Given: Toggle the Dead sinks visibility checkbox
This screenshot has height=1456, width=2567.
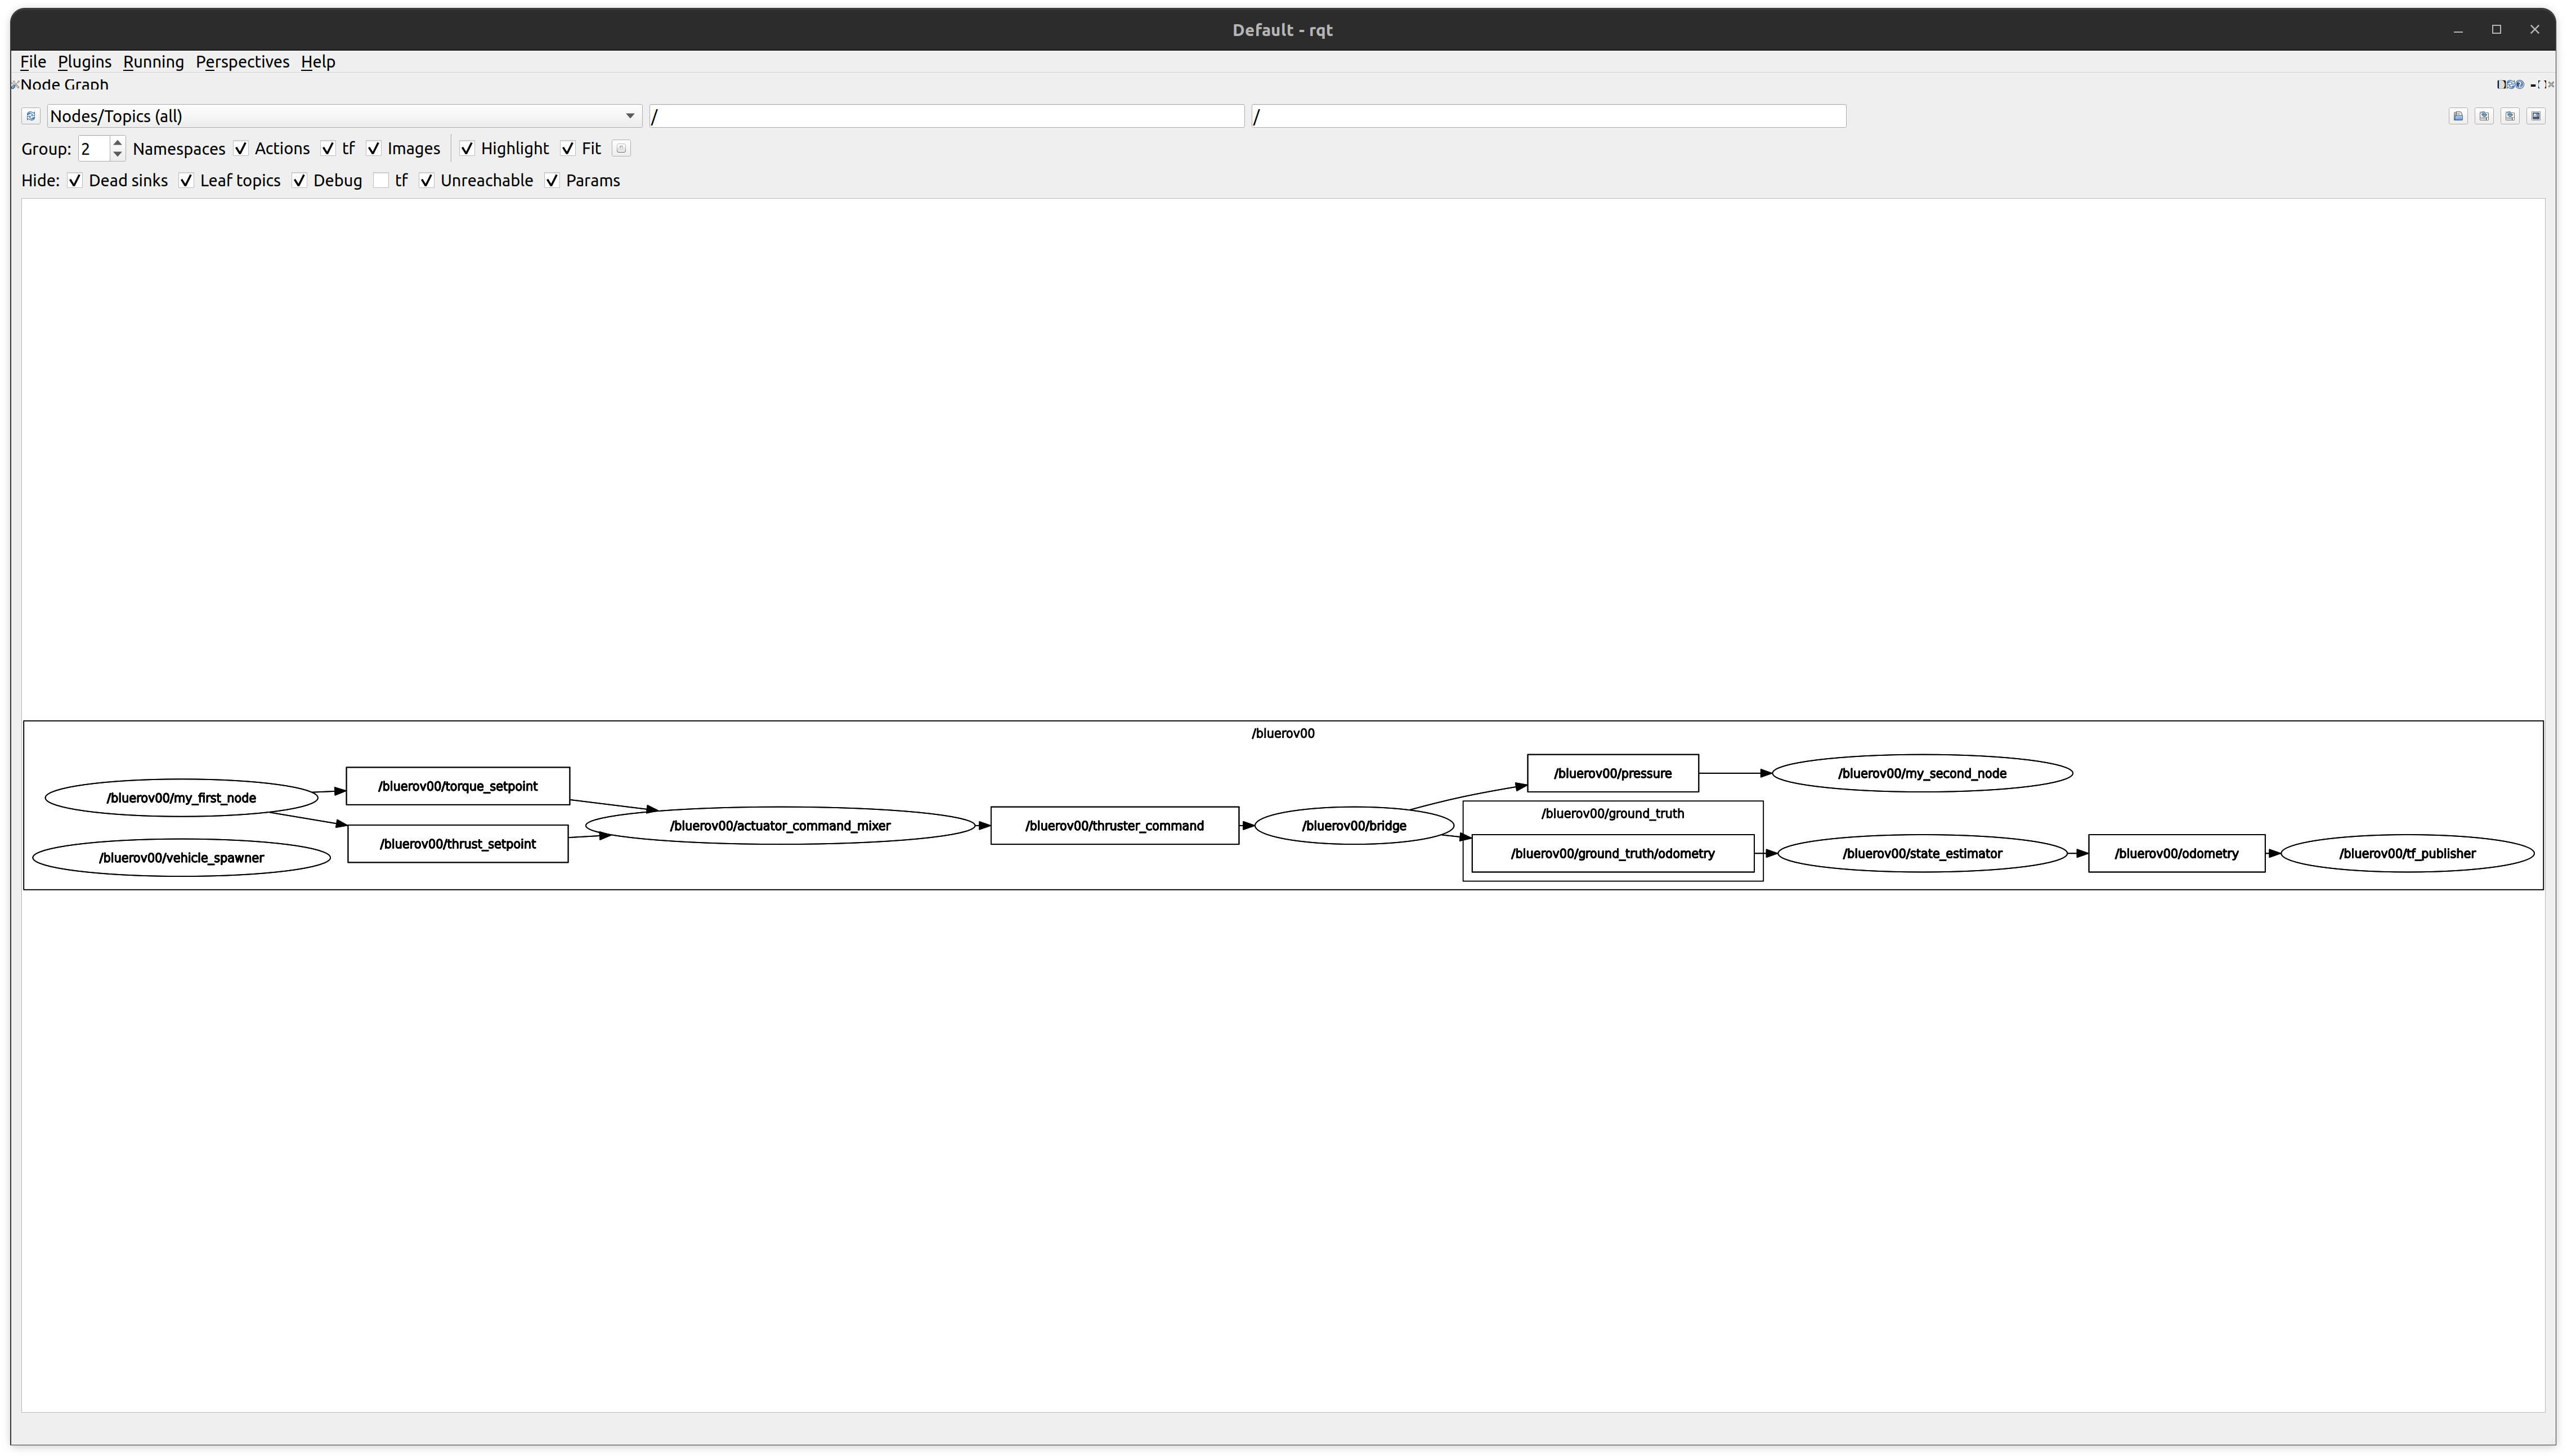Looking at the screenshot, I should pos(74,180).
